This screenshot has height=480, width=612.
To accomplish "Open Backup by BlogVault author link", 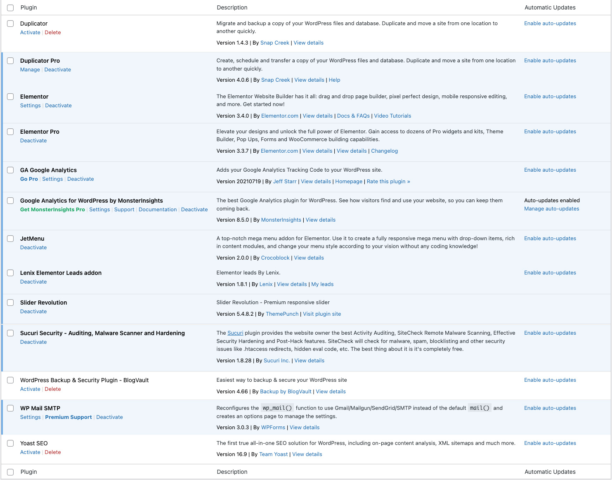I will pos(286,392).
